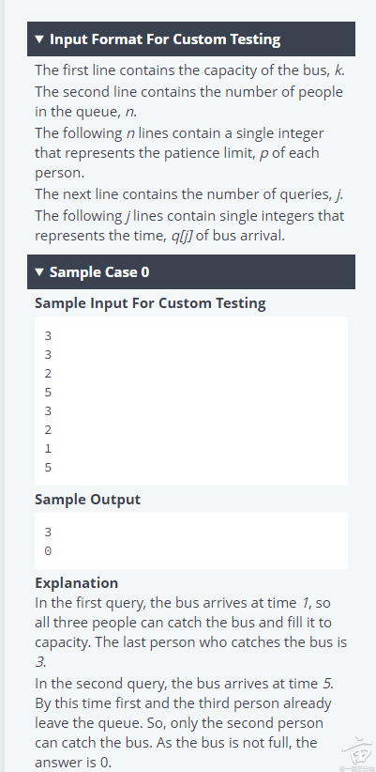The height and width of the screenshot is (772, 376).
Task: Click the watermark logo in the corner
Action: [356, 753]
